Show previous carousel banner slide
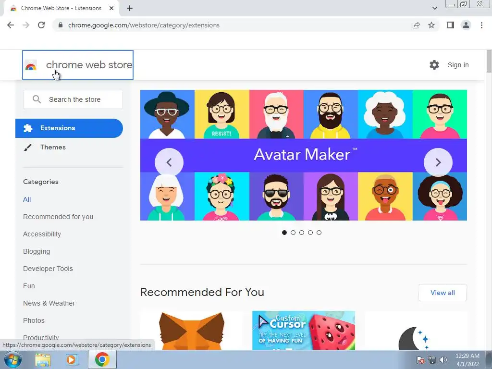Image resolution: width=492 pixels, height=369 pixels. pos(169,162)
